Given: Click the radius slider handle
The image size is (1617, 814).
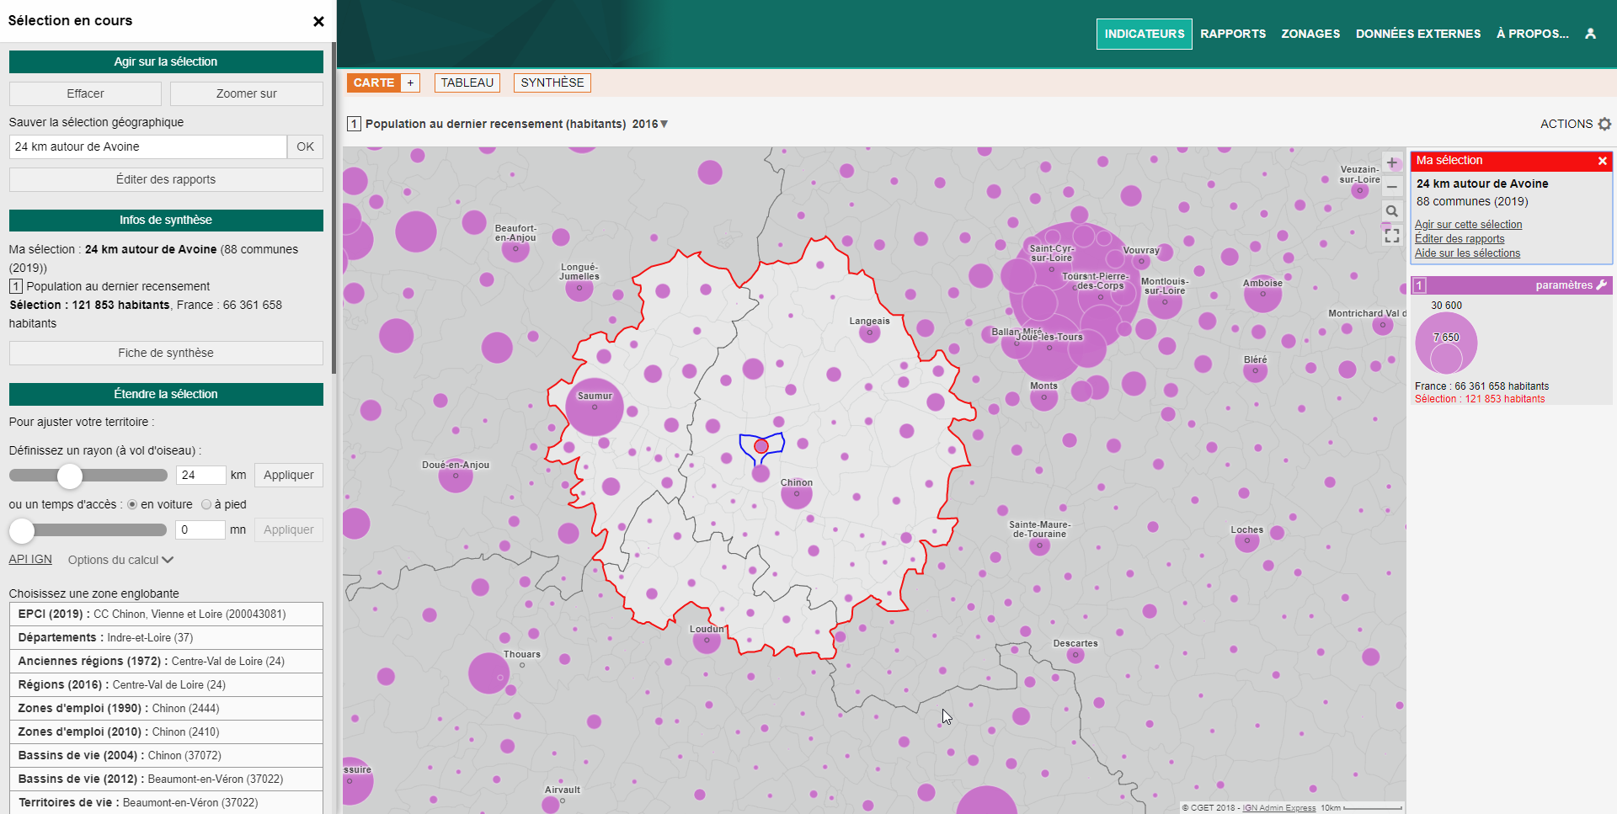Looking at the screenshot, I should click(70, 476).
